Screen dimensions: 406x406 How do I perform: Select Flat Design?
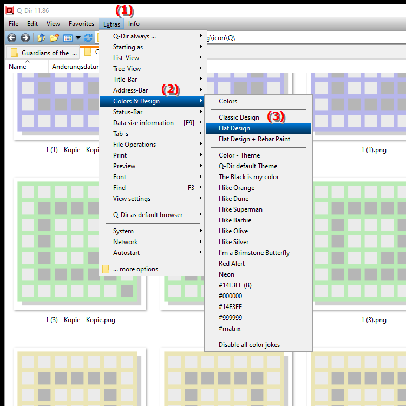[258, 128]
